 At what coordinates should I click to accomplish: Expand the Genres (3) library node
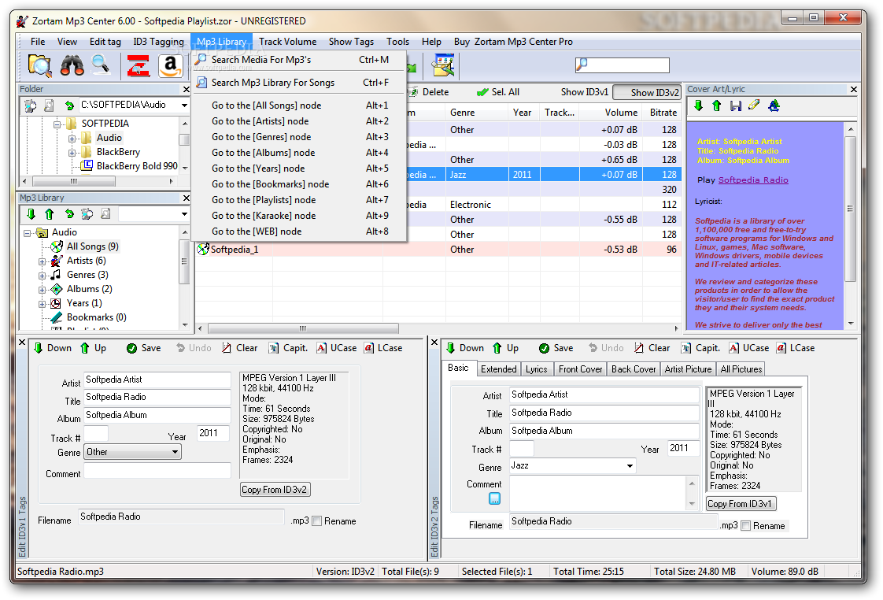[42, 276]
